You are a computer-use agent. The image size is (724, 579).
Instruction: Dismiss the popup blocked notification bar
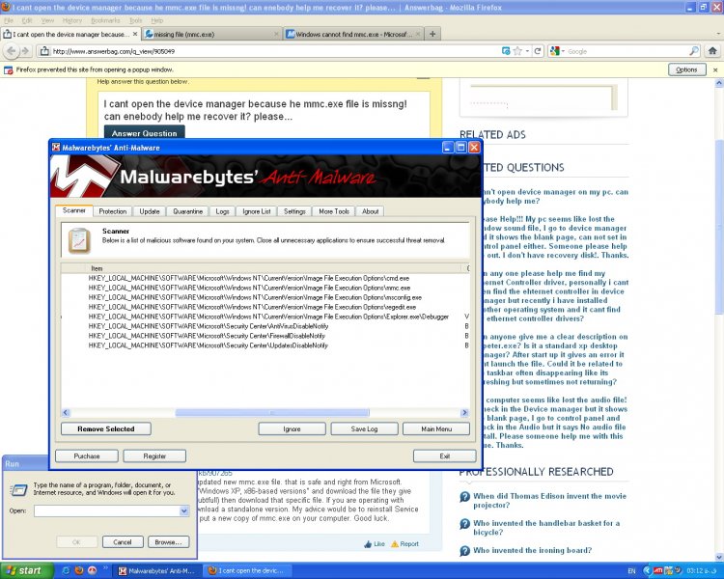[x=715, y=69]
